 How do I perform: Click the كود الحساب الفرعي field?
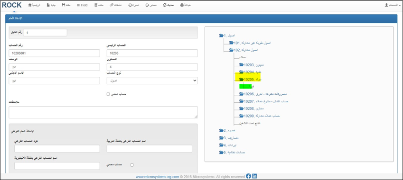(x=57, y=149)
